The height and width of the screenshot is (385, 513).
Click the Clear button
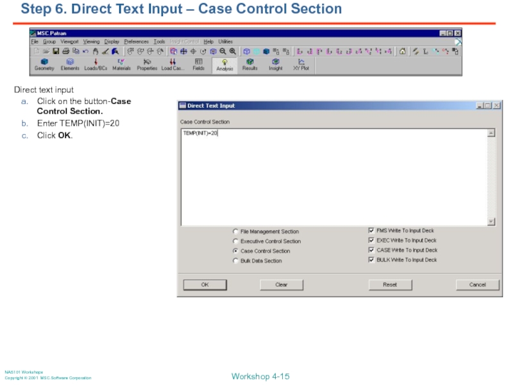pos(282,285)
